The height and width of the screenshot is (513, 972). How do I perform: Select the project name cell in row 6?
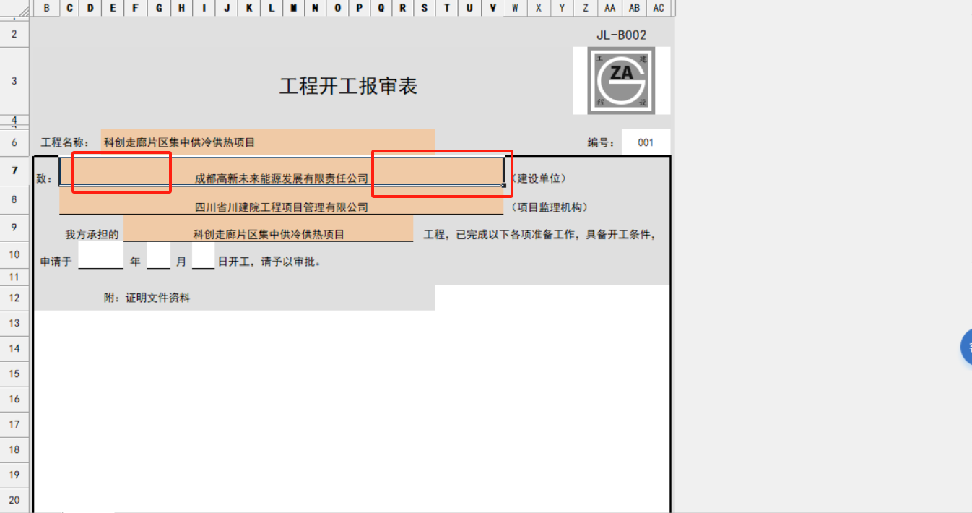coord(268,142)
